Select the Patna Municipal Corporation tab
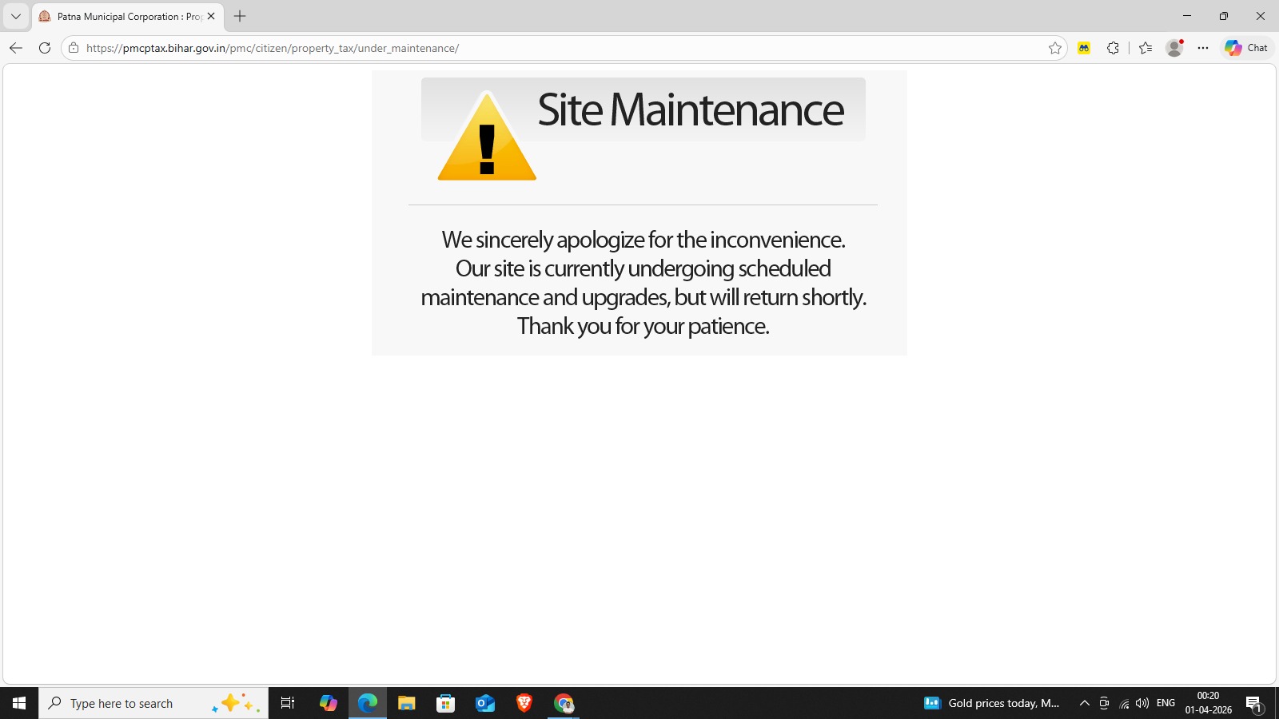Screen dimensions: 1279x719 120,16
